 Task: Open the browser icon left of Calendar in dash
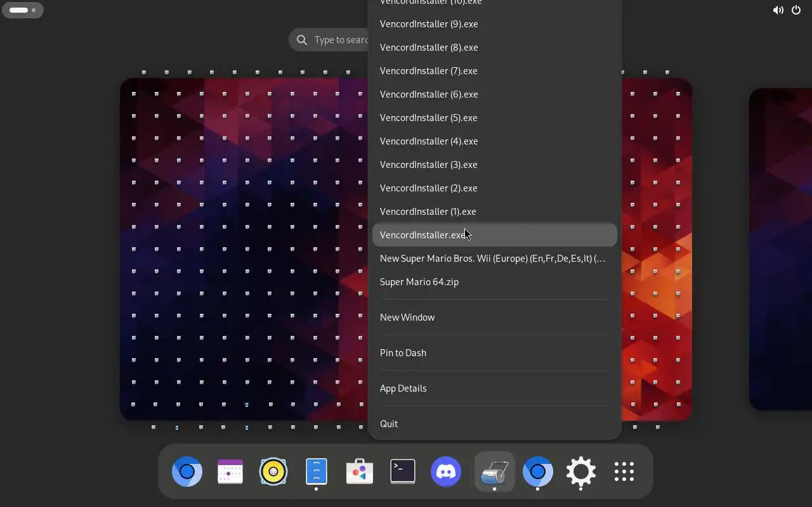point(187,472)
